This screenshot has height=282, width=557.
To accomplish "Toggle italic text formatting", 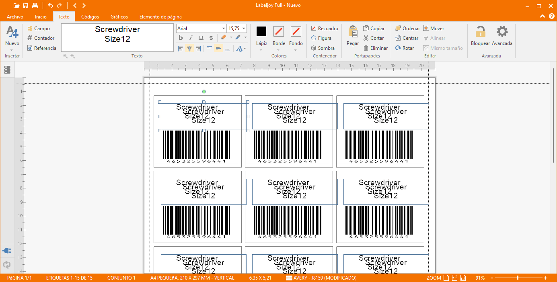I will pyautogui.click(x=191, y=38).
